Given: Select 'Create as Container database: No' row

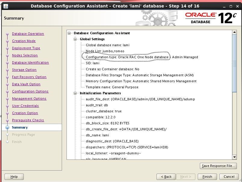Looking at the screenshot, I should point(113,69).
